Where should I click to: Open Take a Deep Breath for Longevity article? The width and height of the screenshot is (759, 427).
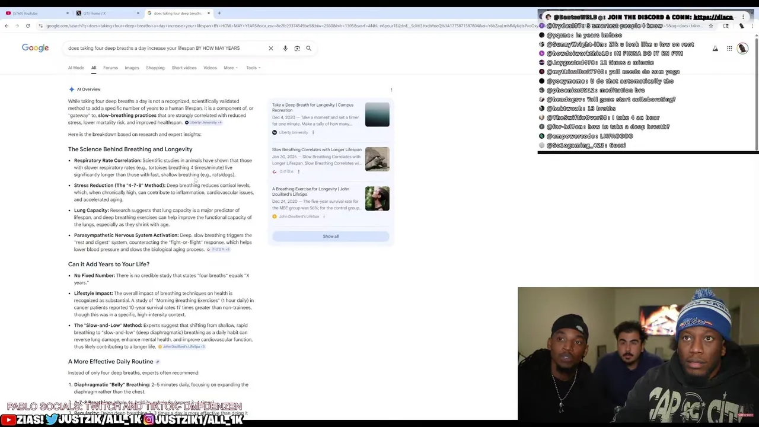pos(312,107)
